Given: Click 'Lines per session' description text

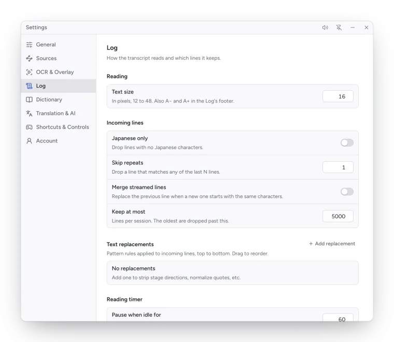Looking at the screenshot, I should tap(171, 221).
